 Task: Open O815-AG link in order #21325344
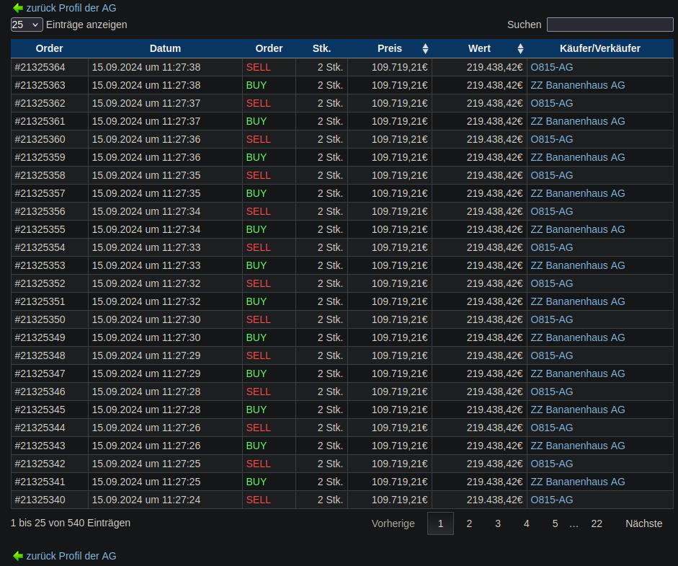click(x=552, y=428)
